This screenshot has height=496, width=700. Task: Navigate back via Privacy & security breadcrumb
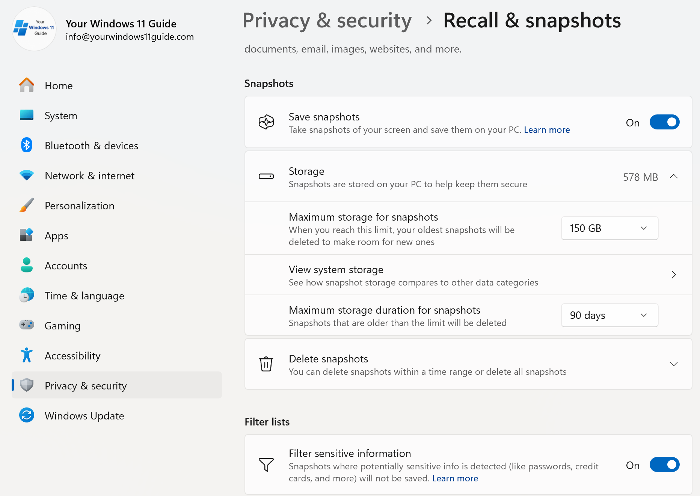click(327, 21)
